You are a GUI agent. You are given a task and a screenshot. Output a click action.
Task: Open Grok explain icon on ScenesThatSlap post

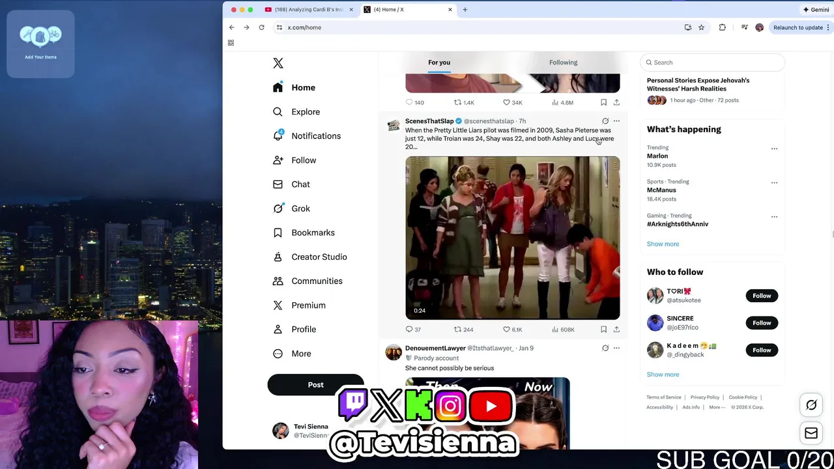(605, 121)
